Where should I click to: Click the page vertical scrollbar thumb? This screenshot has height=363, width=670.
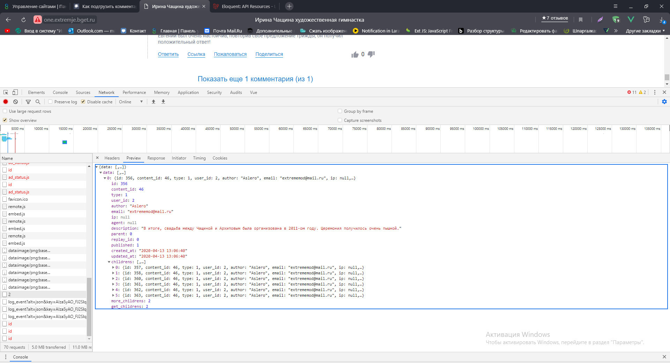[x=667, y=77]
